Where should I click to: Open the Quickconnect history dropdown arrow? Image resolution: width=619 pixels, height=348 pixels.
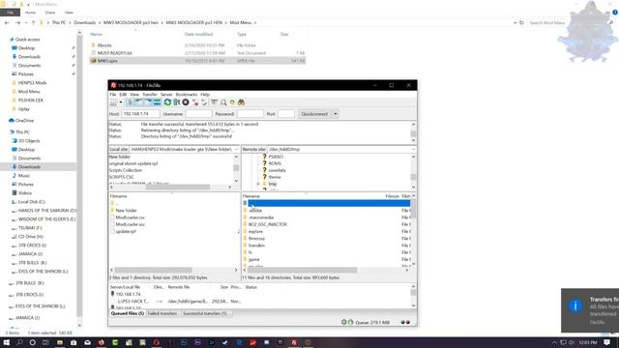(x=336, y=114)
